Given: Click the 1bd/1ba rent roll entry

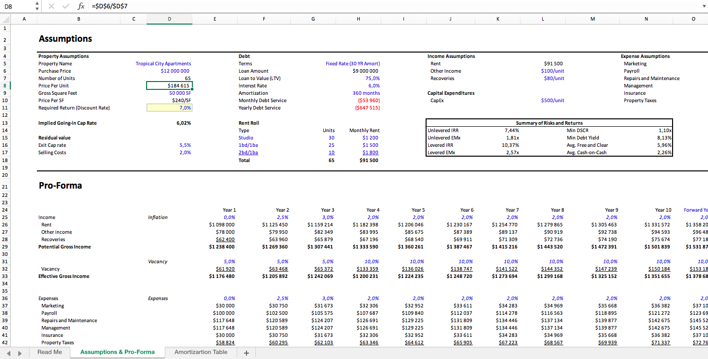Looking at the screenshot, I should pos(248,145).
